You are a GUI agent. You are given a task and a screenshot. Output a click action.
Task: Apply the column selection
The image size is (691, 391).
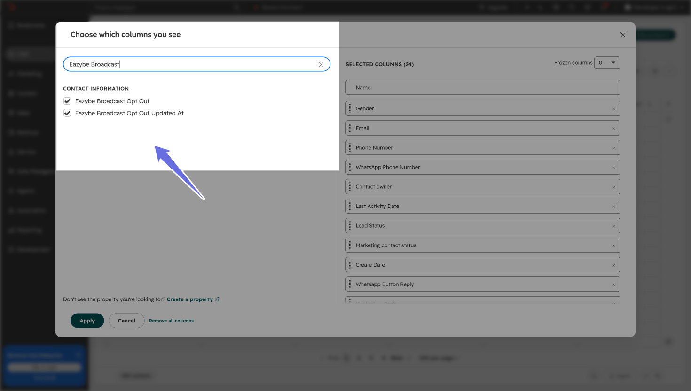(x=87, y=321)
